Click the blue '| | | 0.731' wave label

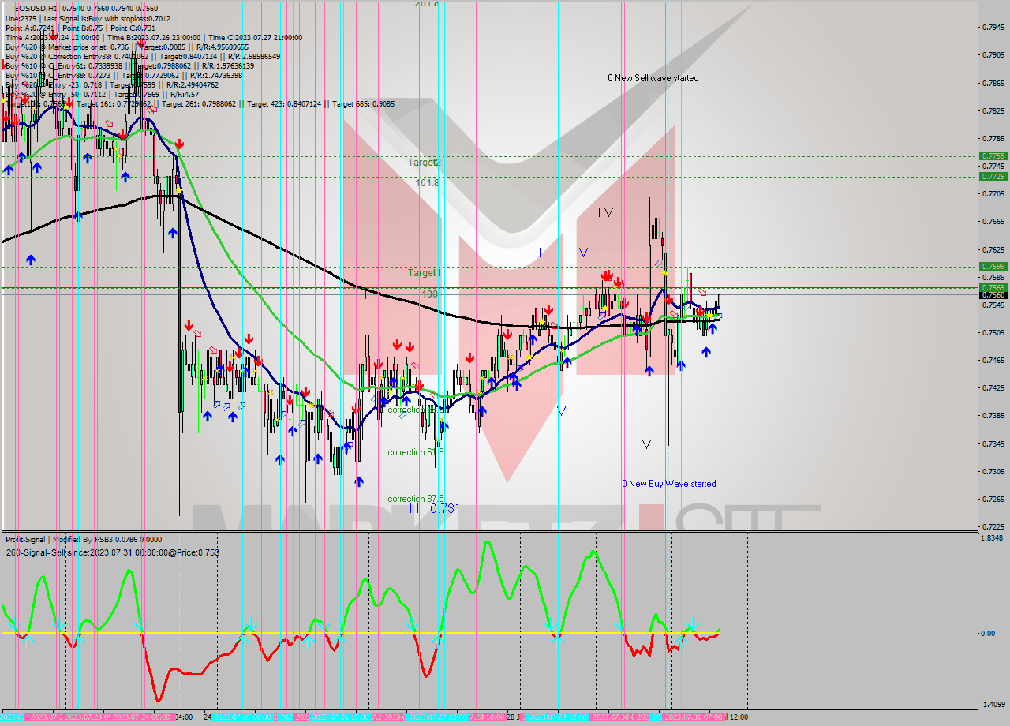click(x=434, y=508)
